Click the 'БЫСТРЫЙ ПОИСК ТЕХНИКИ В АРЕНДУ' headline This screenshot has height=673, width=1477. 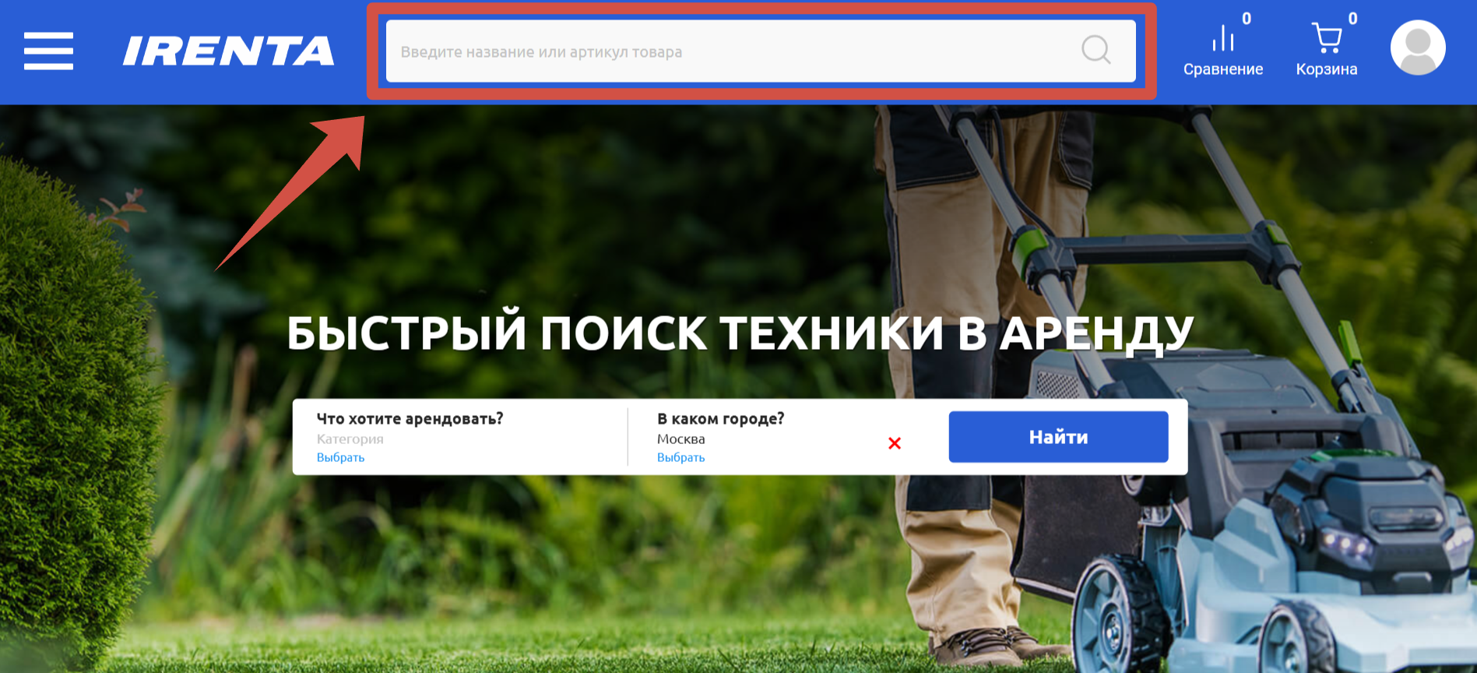pos(740,333)
